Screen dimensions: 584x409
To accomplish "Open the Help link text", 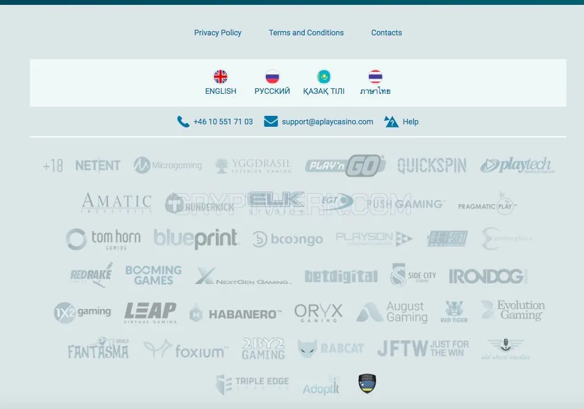I will [x=410, y=122].
